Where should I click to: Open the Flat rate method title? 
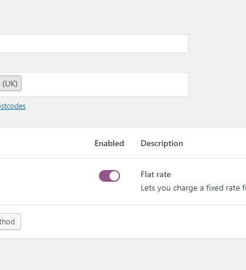pyautogui.click(x=156, y=174)
